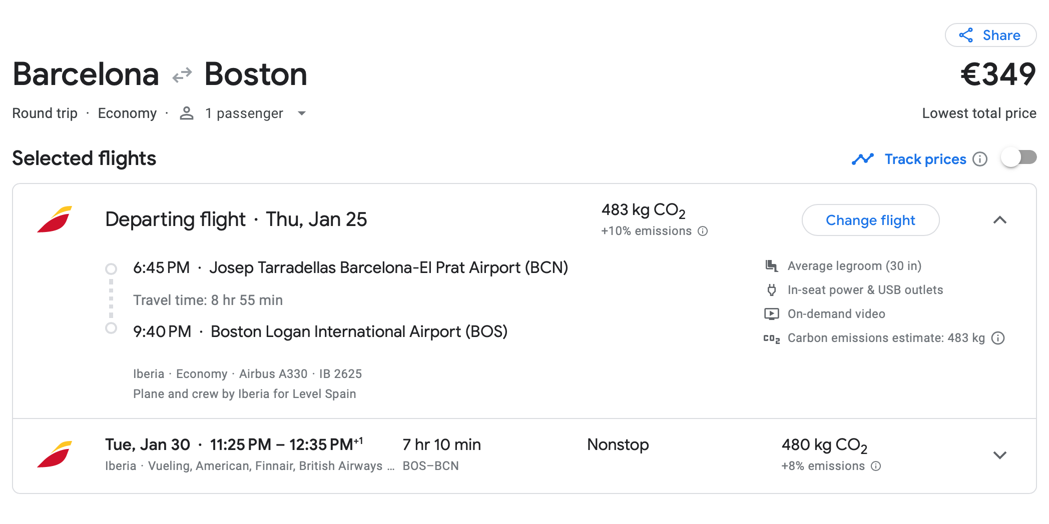Click the average legroom seat icon
Viewport: 1049px width, 524px height.
(772, 266)
